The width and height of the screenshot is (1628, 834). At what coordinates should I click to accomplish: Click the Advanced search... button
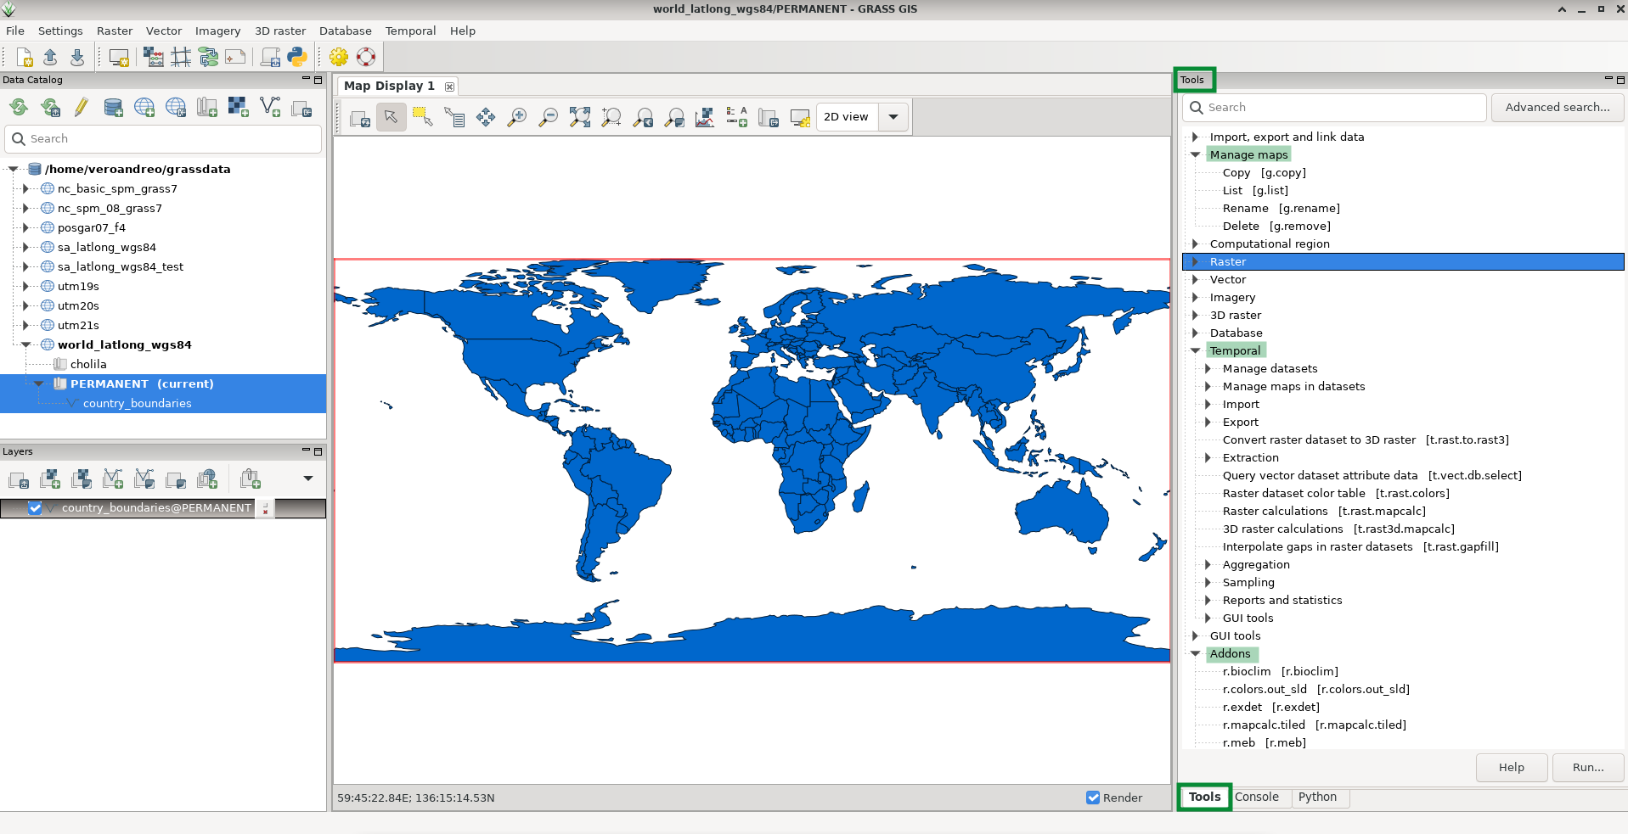[1557, 107]
